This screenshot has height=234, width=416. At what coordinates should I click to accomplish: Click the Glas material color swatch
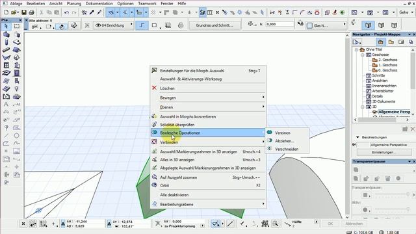tap(309, 26)
